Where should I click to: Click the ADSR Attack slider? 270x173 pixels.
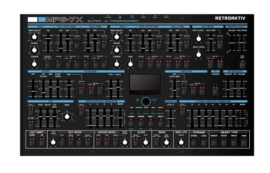[x=90, y=118]
